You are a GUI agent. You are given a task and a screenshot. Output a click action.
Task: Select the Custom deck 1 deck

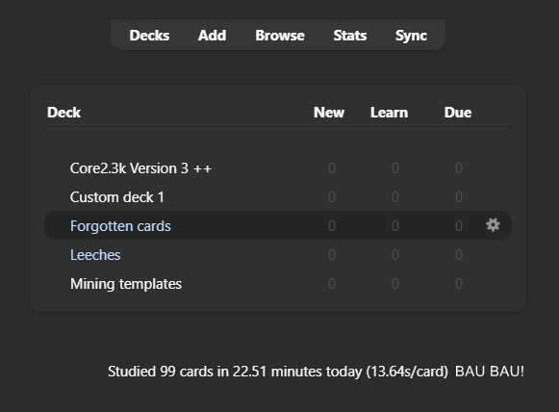[x=117, y=197]
